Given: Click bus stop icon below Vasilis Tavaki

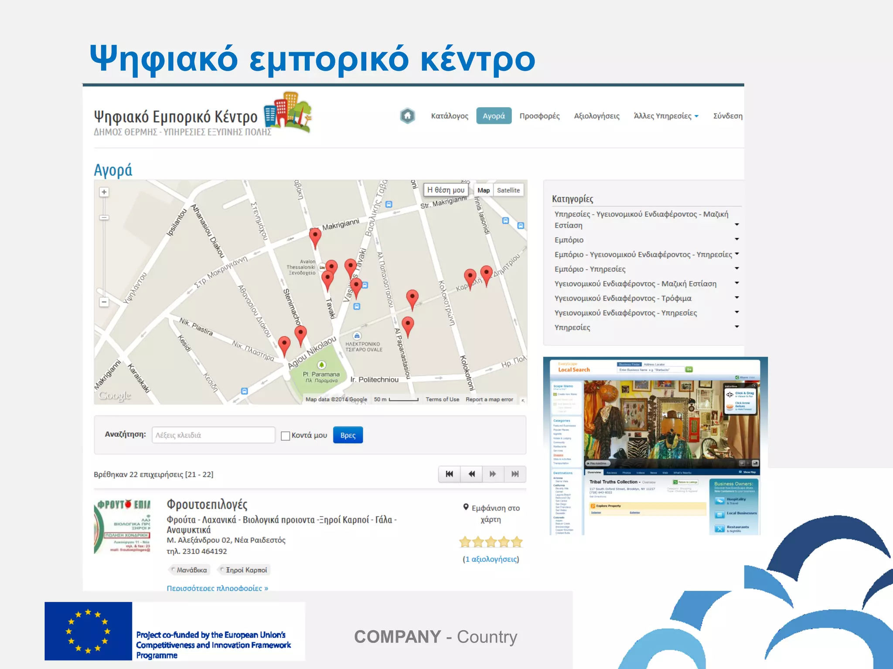Looking at the screenshot, I should tap(357, 307).
